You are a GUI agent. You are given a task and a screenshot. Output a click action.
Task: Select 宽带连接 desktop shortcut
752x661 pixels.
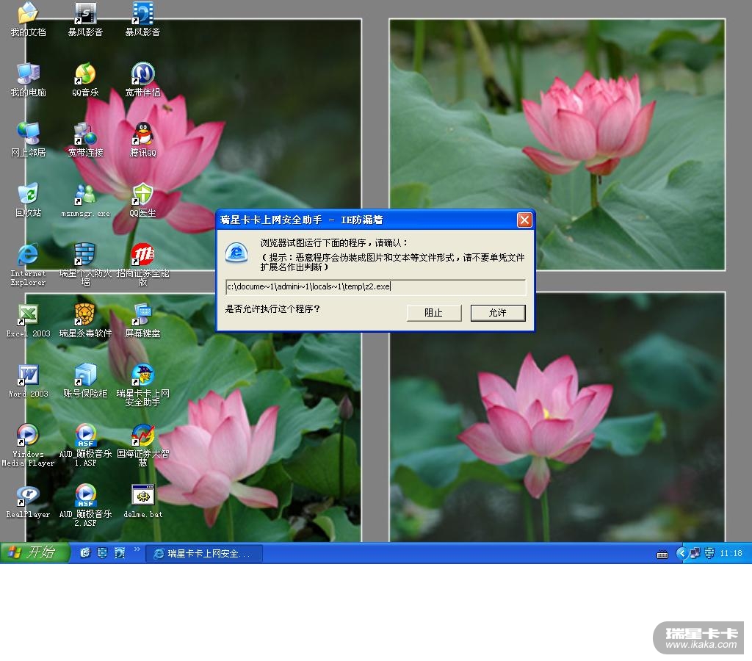(x=85, y=140)
